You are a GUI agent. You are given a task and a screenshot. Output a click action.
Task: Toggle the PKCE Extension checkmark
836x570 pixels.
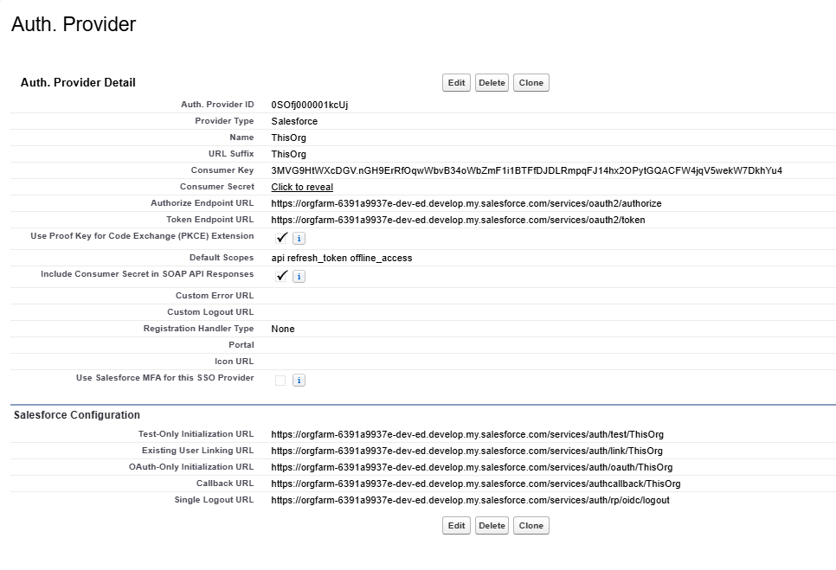[x=281, y=239]
